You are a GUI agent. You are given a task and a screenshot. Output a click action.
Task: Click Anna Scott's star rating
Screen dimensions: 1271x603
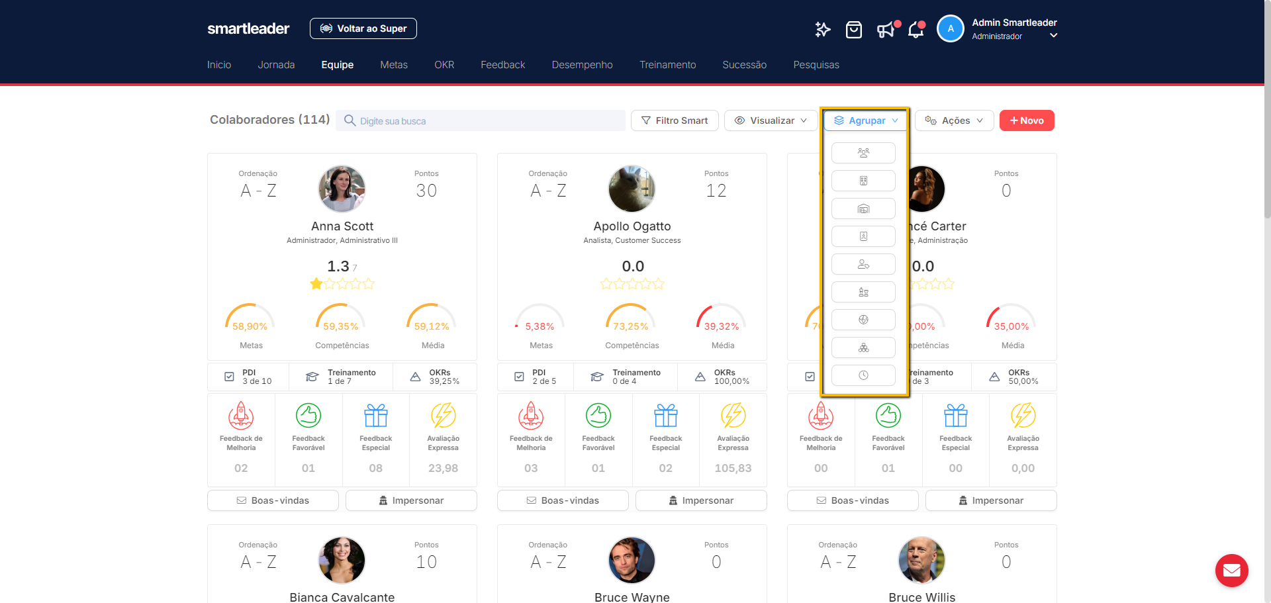point(342,284)
